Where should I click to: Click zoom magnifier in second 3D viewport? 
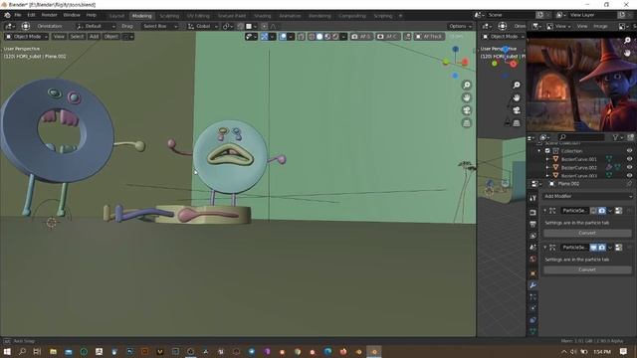[x=517, y=85]
